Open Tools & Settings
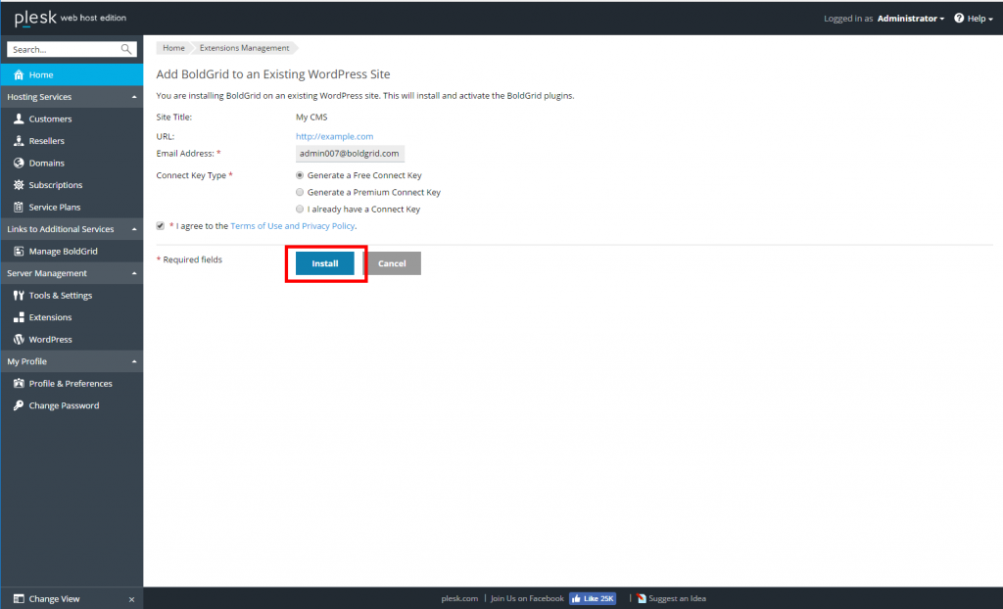Image resolution: width=1003 pixels, height=609 pixels. click(72, 296)
